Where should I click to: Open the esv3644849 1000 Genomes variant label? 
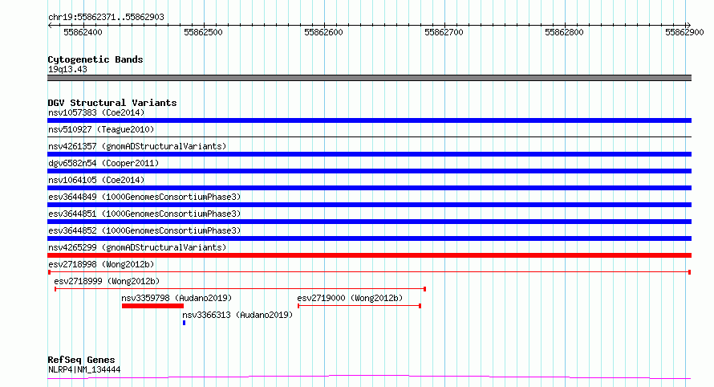click(144, 197)
